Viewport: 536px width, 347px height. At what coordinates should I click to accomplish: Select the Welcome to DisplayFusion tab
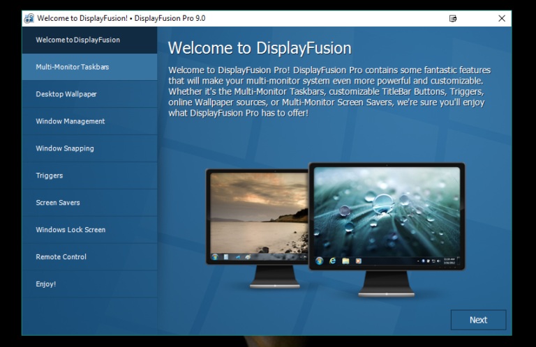89,40
